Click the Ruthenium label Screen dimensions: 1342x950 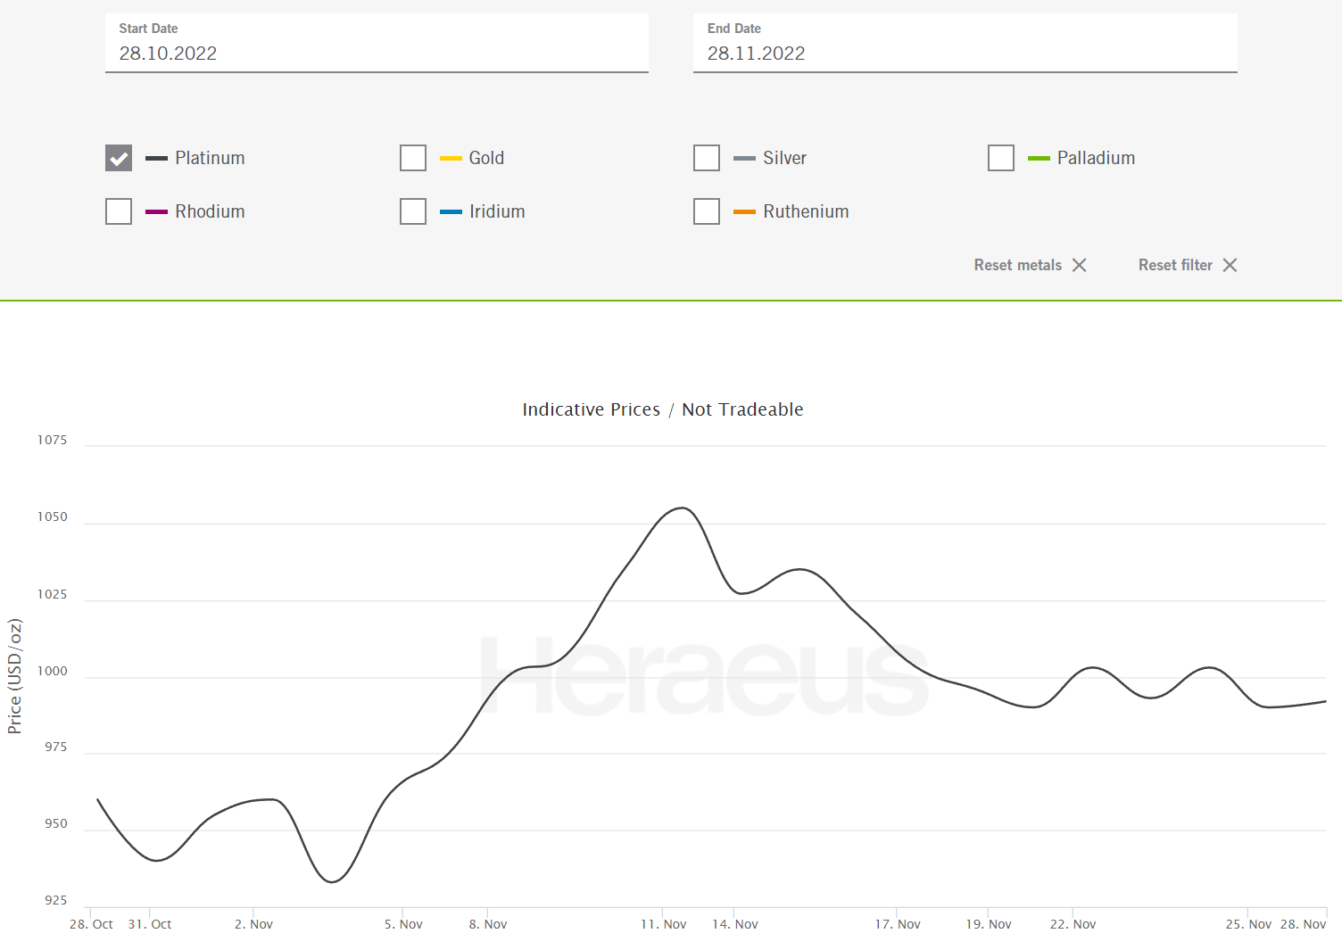[x=806, y=211]
